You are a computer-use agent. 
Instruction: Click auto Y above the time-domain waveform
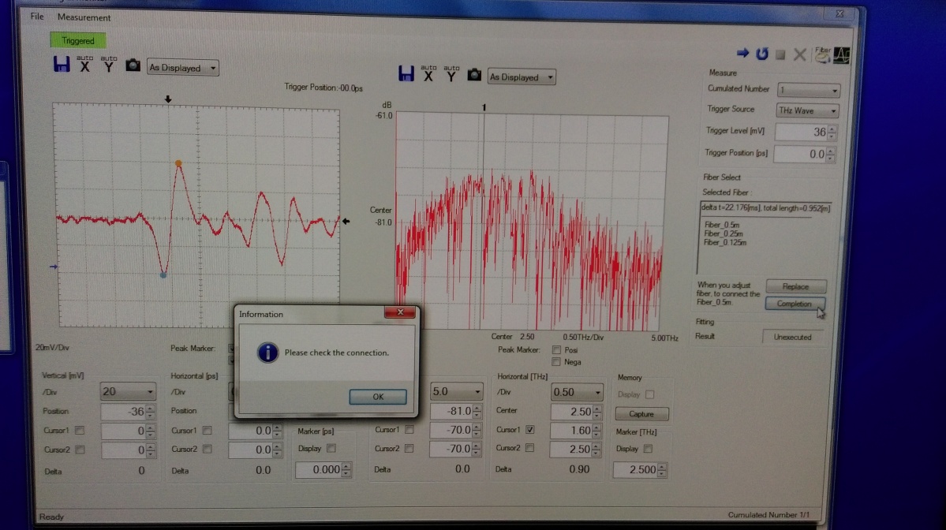click(109, 65)
